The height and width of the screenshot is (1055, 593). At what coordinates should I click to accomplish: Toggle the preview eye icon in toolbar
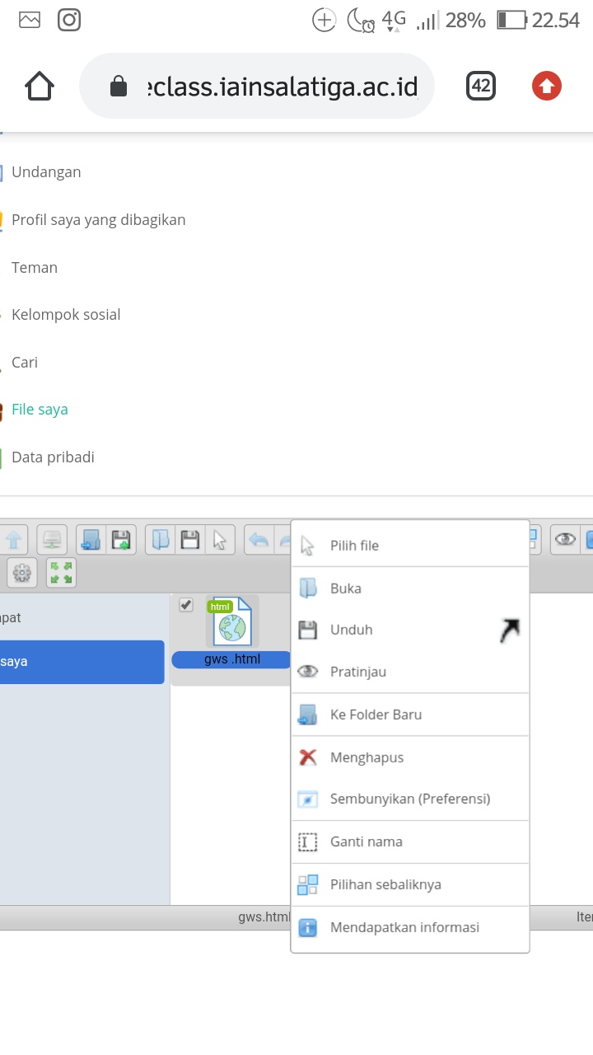565,540
